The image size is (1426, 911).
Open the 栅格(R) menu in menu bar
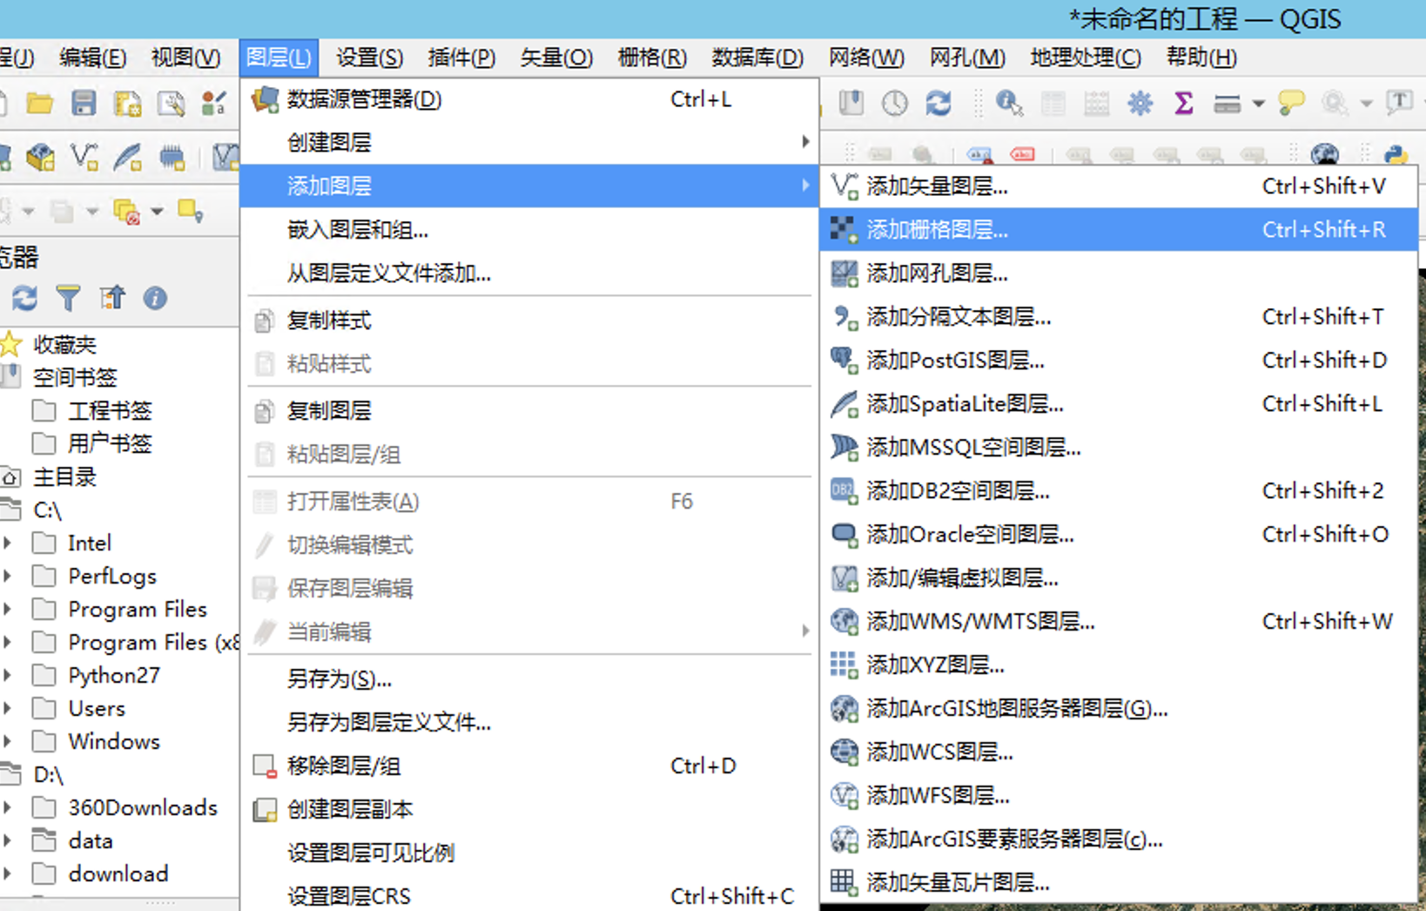coord(651,57)
